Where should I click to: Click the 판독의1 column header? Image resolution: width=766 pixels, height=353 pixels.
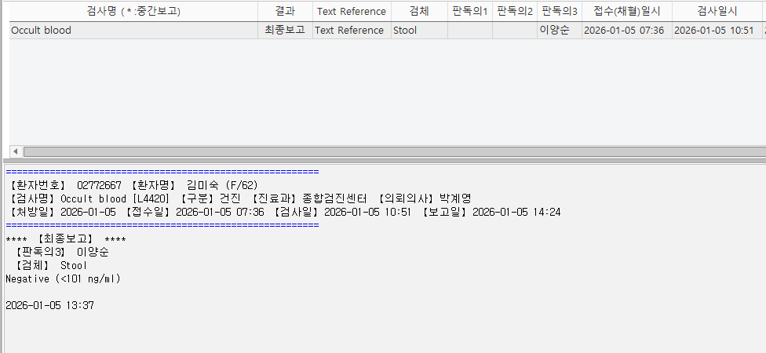tap(470, 11)
